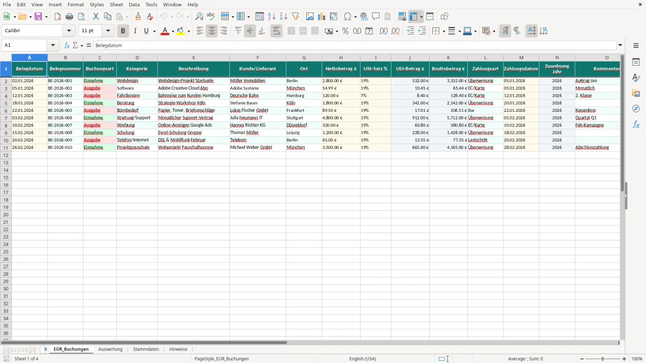Screen dimensions: 646x363
Task: Click the zoom in plus button
Action: (x=624, y=359)
